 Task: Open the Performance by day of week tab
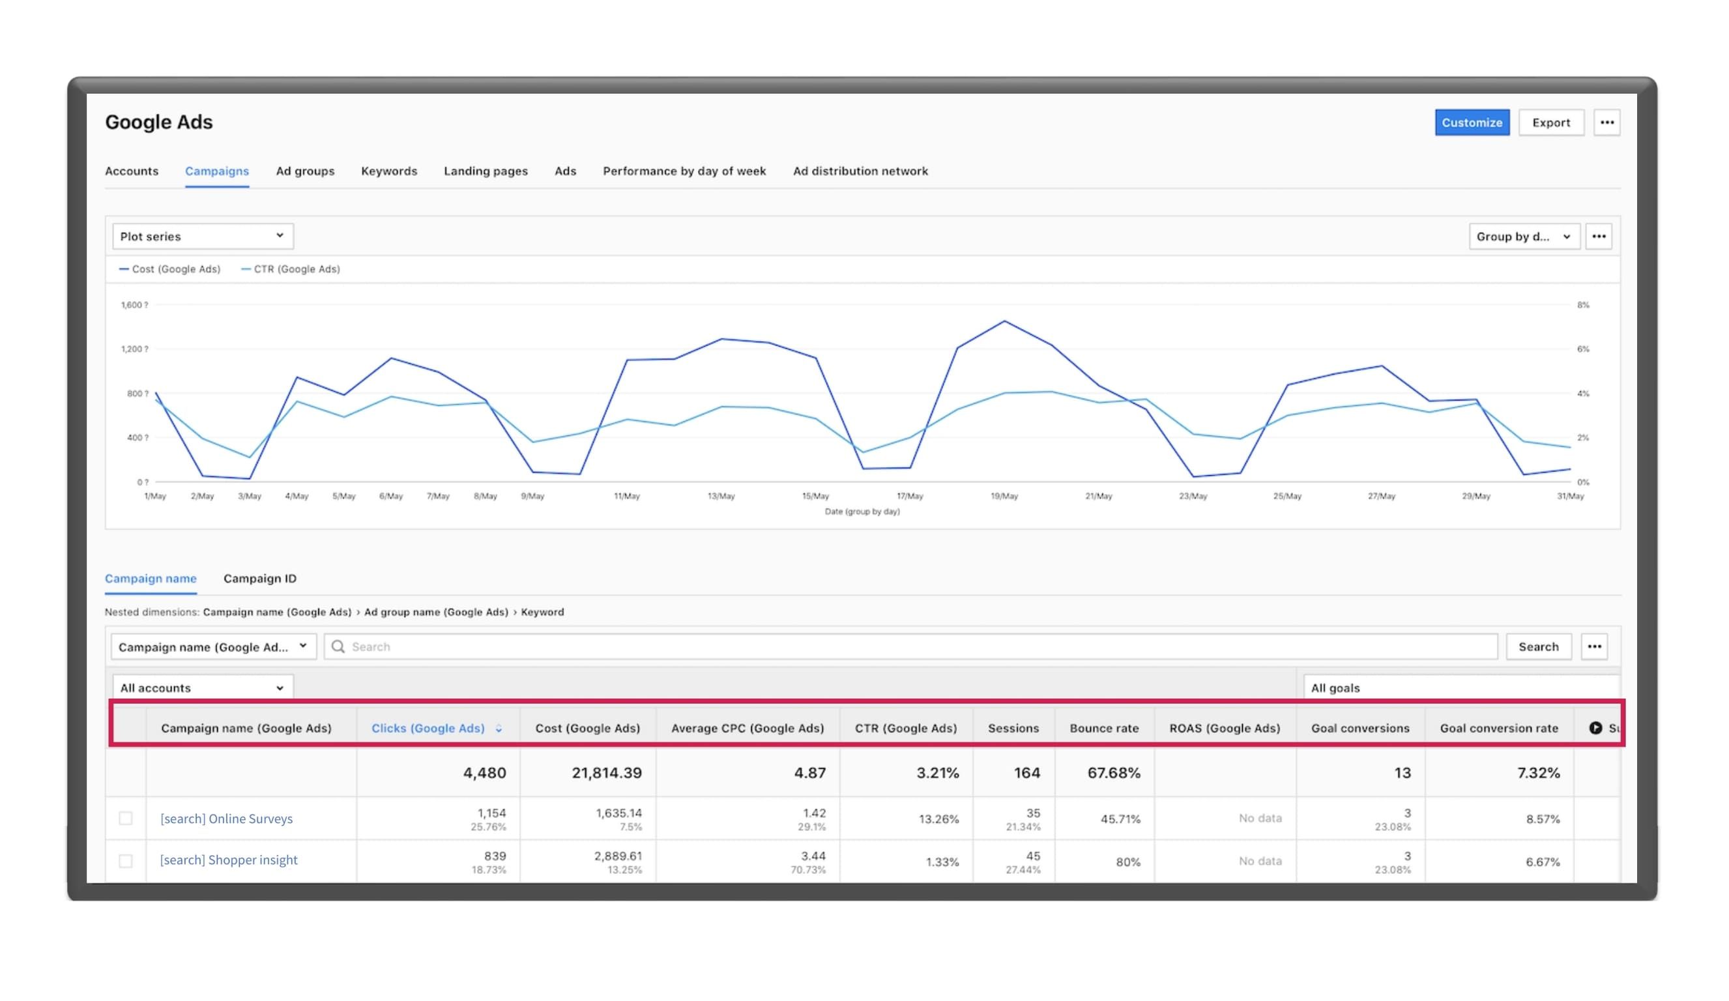pyautogui.click(x=684, y=171)
